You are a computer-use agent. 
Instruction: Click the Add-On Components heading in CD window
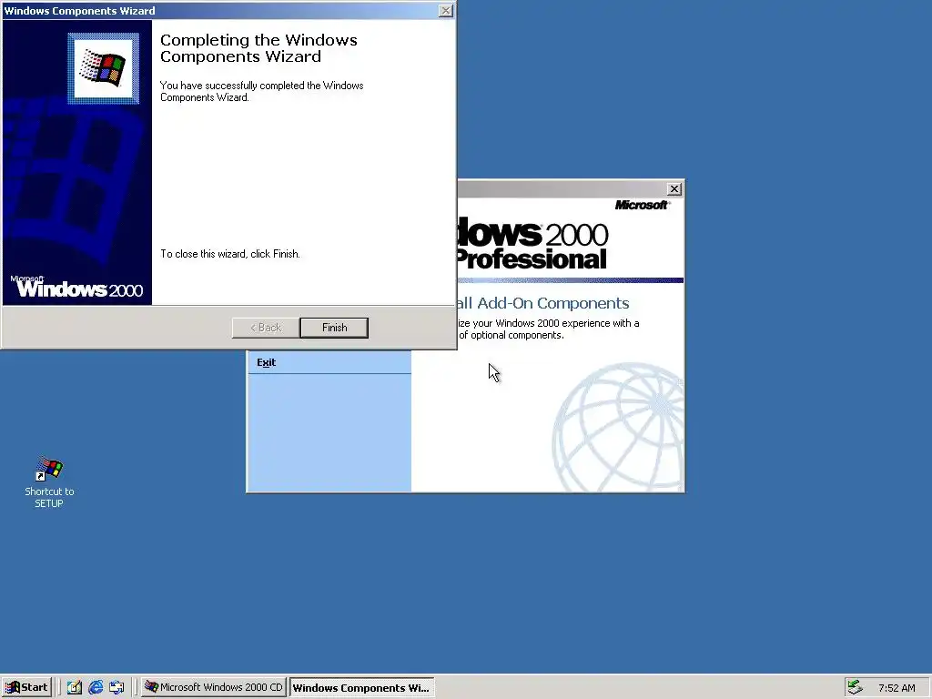542,303
